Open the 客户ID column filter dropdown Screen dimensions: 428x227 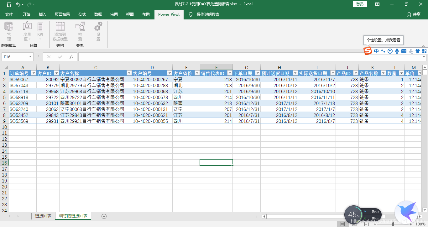pyautogui.click(x=56, y=73)
